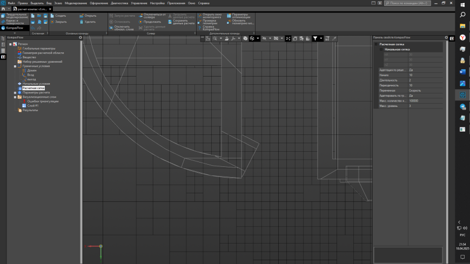Open the Моделирование menu
The width and height of the screenshot is (470, 264).
pos(76,3)
